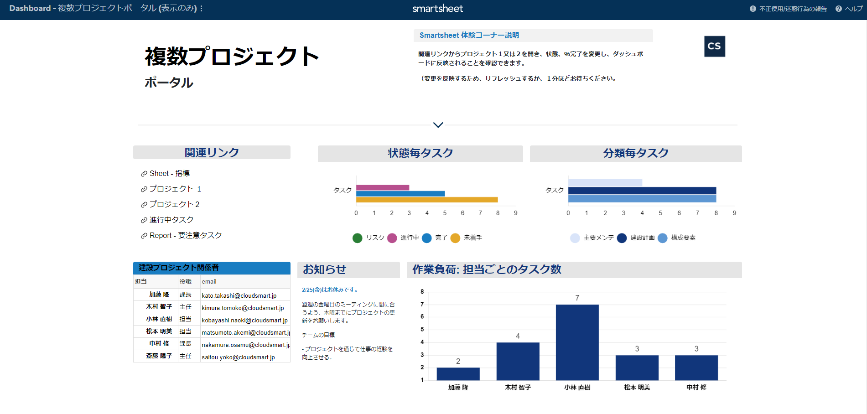Toggle the リスク legend item
The width and height of the screenshot is (867, 414).
pyautogui.click(x=358, y=238)
